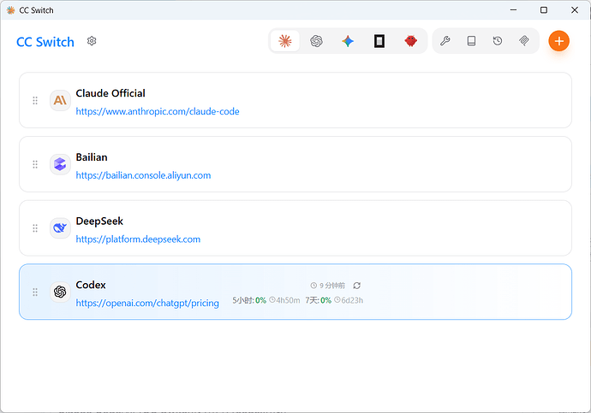This screenshot has width=591, height=413.
Task: Select the red robot app tab
Action: point(410,41)
